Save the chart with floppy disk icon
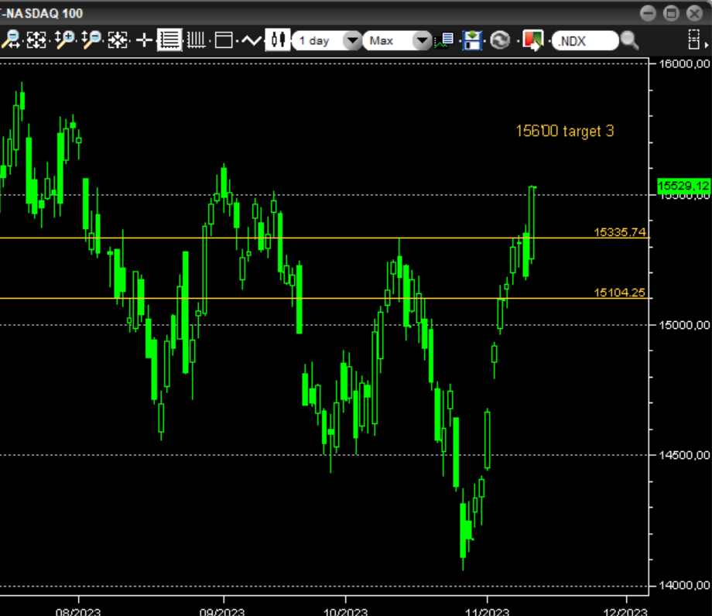712x616 pixels. pyautogui.click(x=472, y=40)
